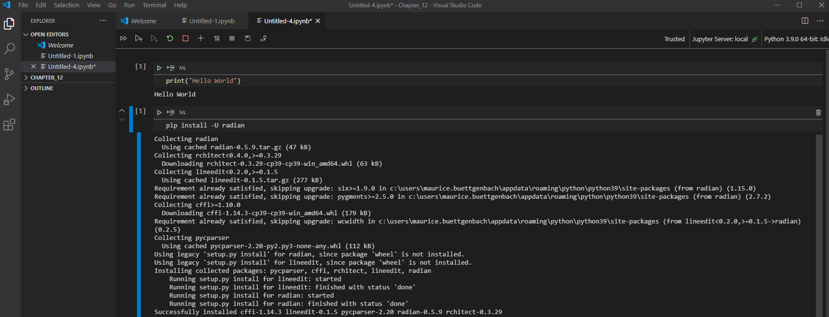
Task: Click the 'Successfully installed cffi-1.14.3' output line
Action: point(328,312)
